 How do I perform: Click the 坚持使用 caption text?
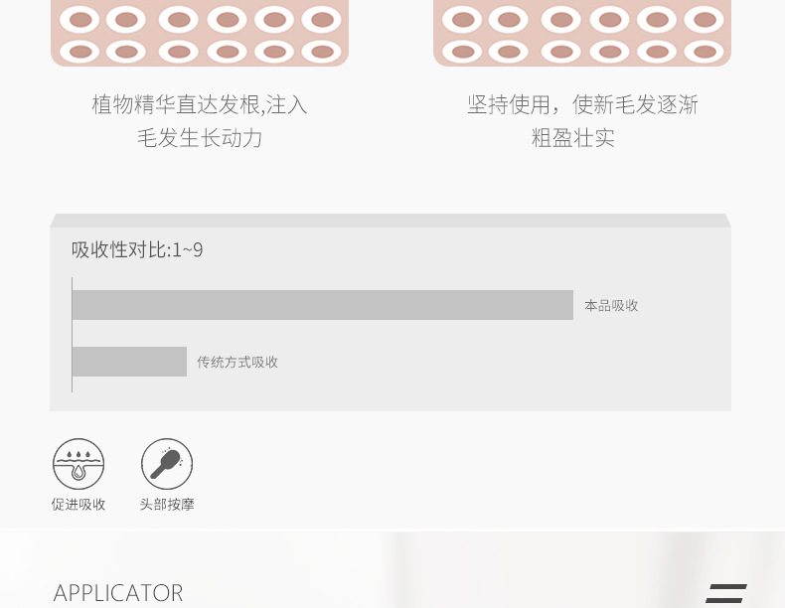click(x=582, y=104)
